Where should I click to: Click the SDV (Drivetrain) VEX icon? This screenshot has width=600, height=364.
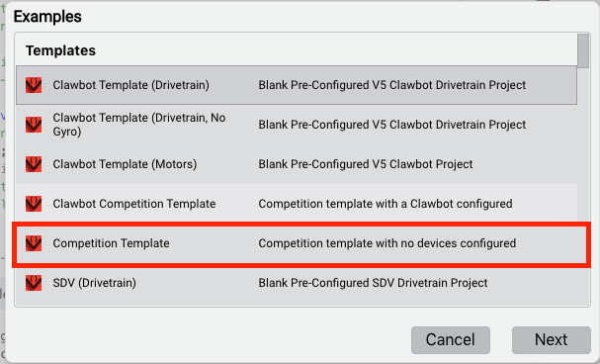(34, 283)
